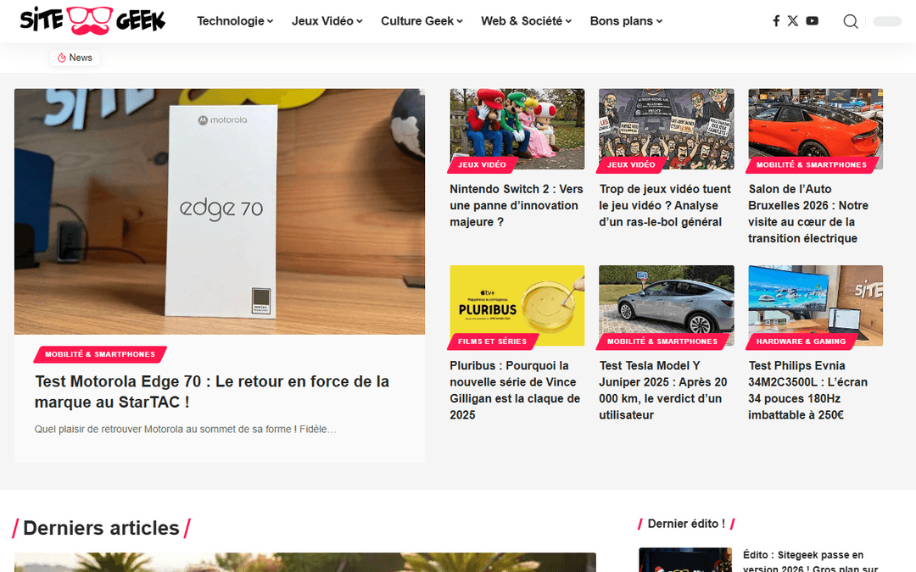Expand the Culture Geek menu chevron
This screenshot has height=572, width=916.
tap(460, 21)
